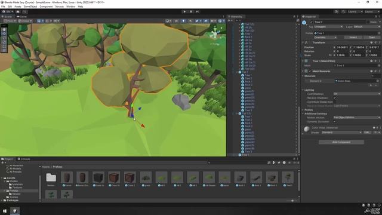Toggle the Dynamic Occlusion checkbox
This screenshot has height=215, width=382.
click(335, 121)
